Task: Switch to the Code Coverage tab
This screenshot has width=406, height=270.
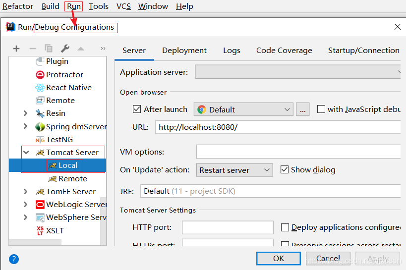Action: (x=285, y=51)
